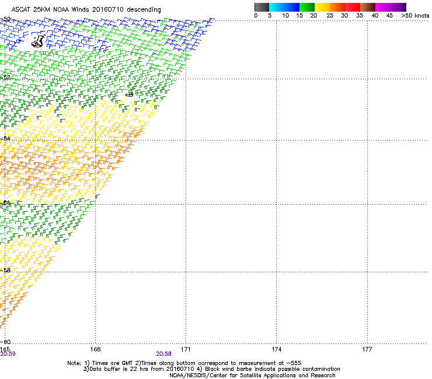Click the 20:58 pass time label
The image size is (432, 379).
click(163, 353)
